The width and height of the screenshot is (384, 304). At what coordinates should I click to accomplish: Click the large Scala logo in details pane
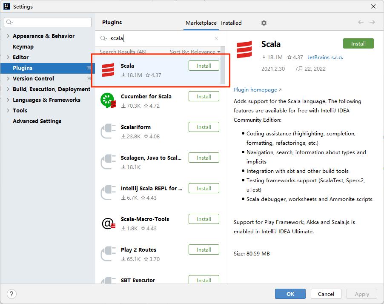pyautogui.click(x=244, y=49)
